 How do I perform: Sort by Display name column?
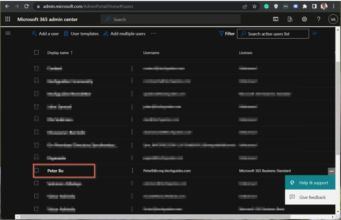point(60,53)
